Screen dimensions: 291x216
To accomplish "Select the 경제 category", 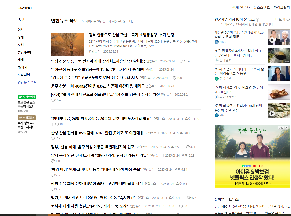I will pos(21,37).
